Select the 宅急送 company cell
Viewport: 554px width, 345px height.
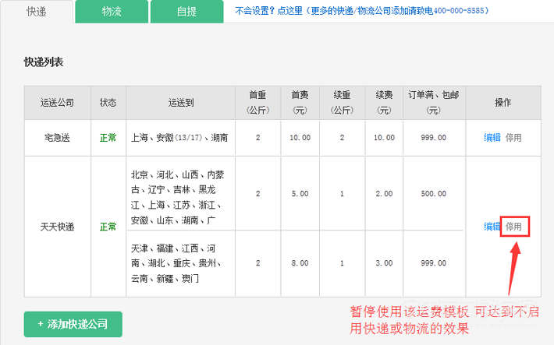(x=57, y=138)
